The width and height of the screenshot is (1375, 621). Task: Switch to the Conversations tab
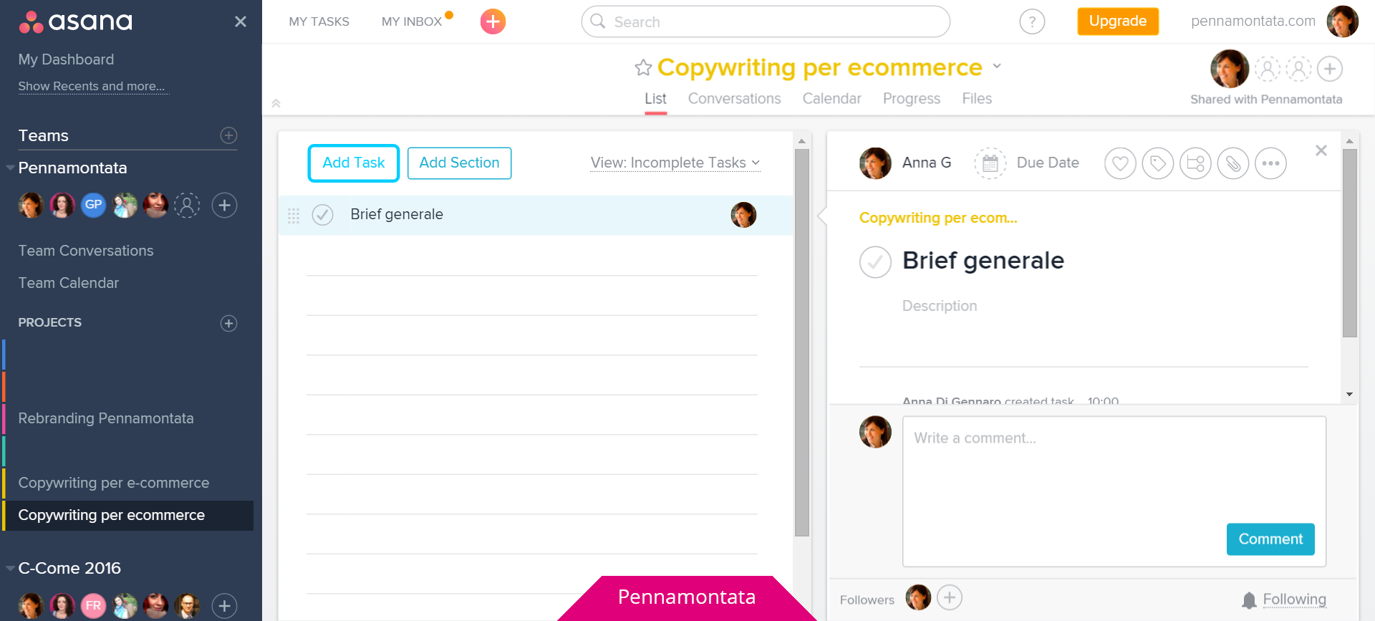click(734, 99)
